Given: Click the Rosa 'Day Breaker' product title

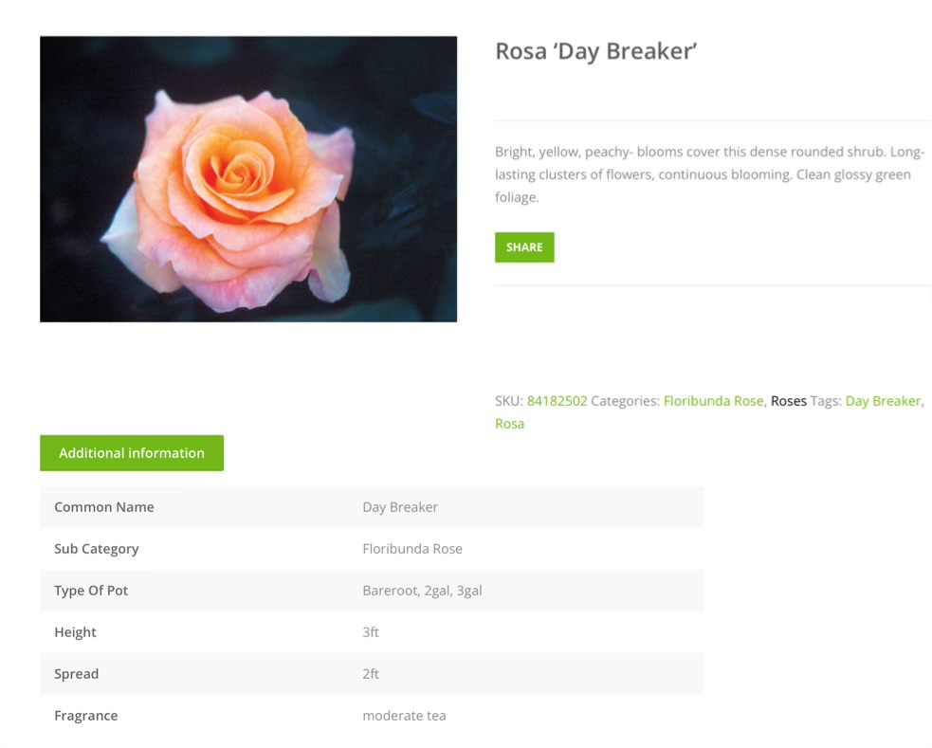Looking at the screenshot, I should click(596, 51).
